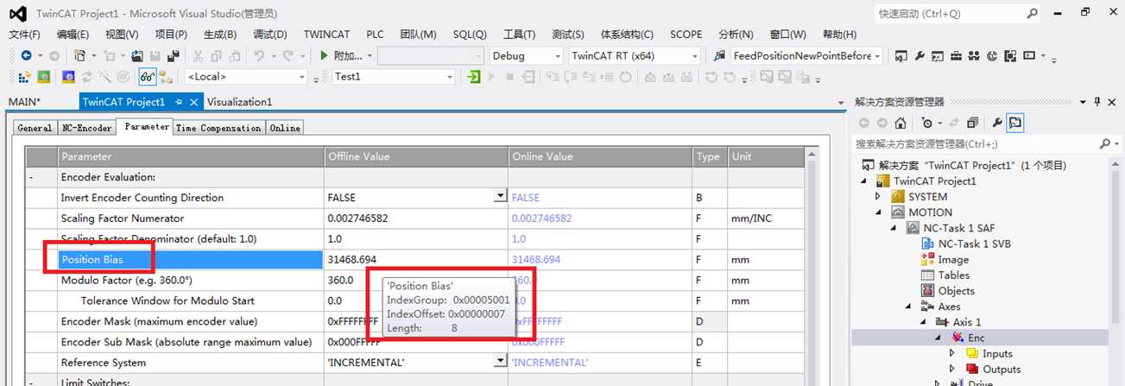
Task: Click the toolbox briefcase icon
Action: coord(955,55)
